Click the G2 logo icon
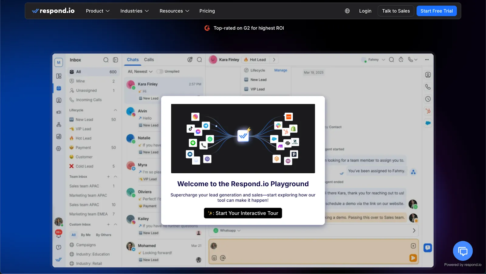486x274 pixels. point(207,28)
